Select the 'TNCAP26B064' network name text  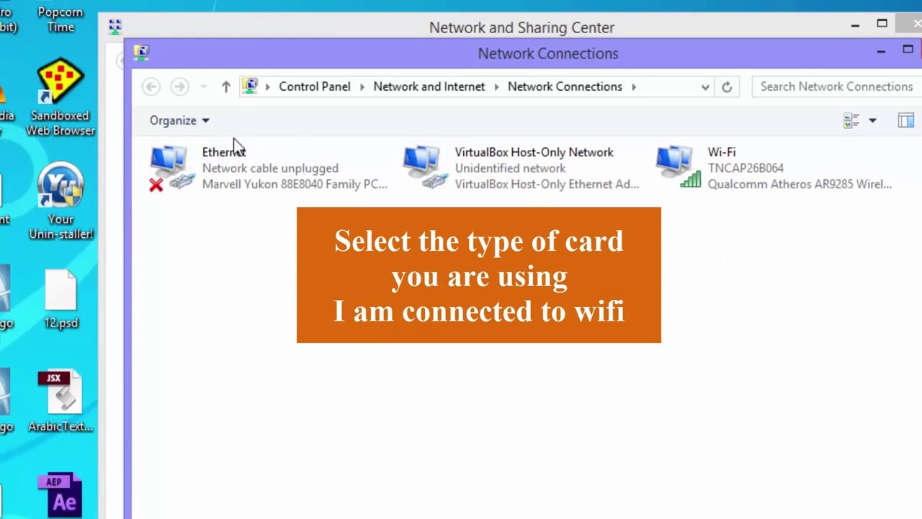(x=746, y=168)
